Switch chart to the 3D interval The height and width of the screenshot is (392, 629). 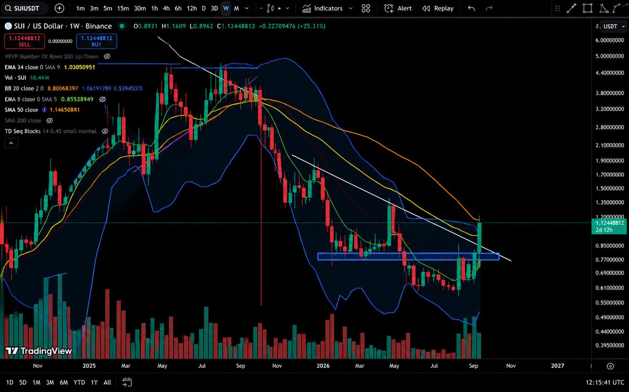[x=214, y=8]
